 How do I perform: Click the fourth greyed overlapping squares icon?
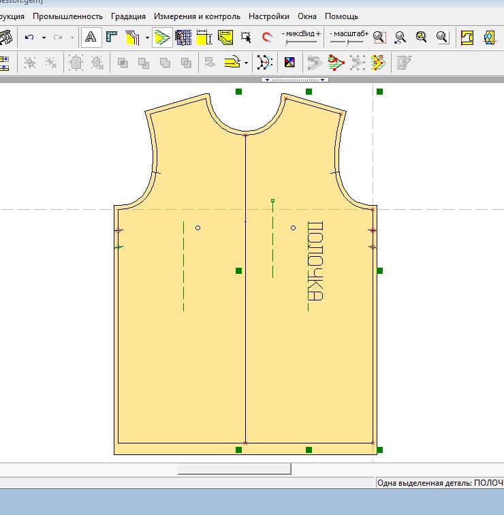tap(186, 63)
